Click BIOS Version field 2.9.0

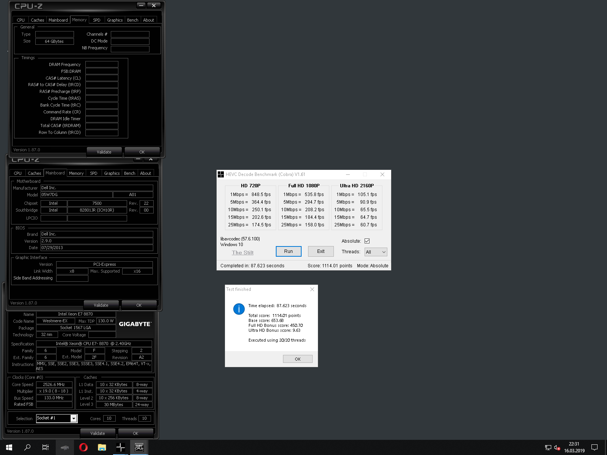coord(97,241)
